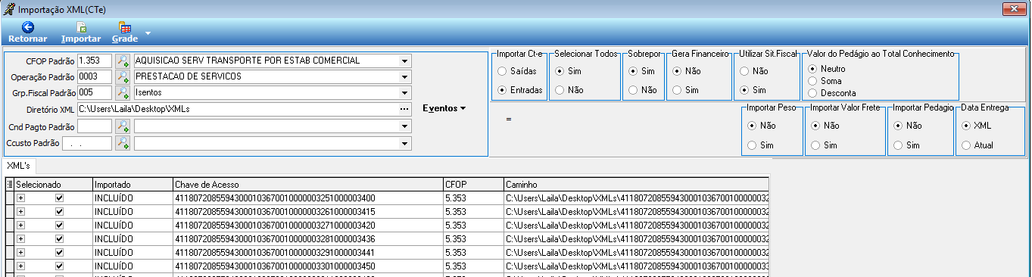
Task: Click the Selecionado column header
Action: click(53, 184)
